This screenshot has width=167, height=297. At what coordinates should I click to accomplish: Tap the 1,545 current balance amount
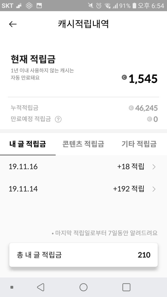click(x=143, y=79)
